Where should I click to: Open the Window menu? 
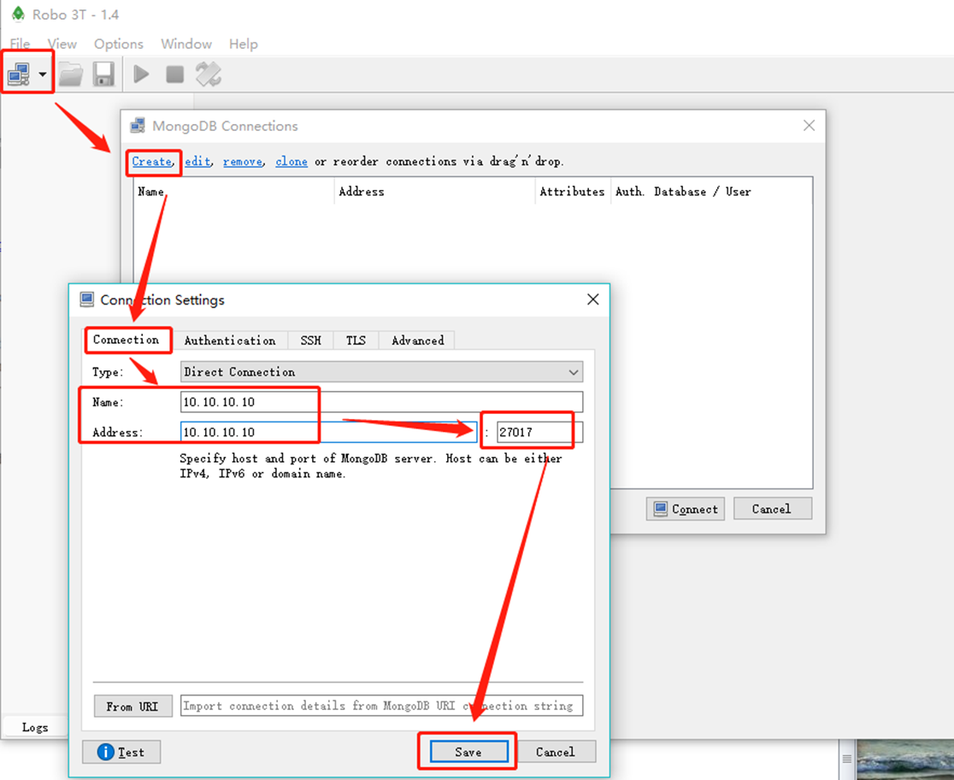click(186, 44)
